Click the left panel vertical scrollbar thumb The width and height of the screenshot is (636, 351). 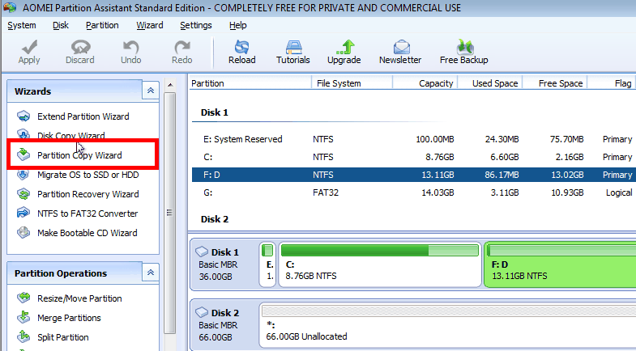click(170, 213)
